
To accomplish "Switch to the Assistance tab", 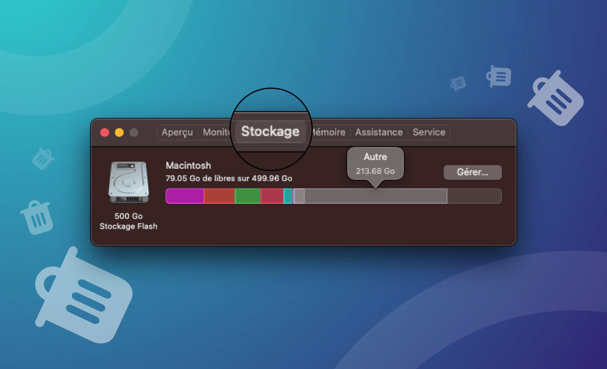I will click(x=379, y=132).
